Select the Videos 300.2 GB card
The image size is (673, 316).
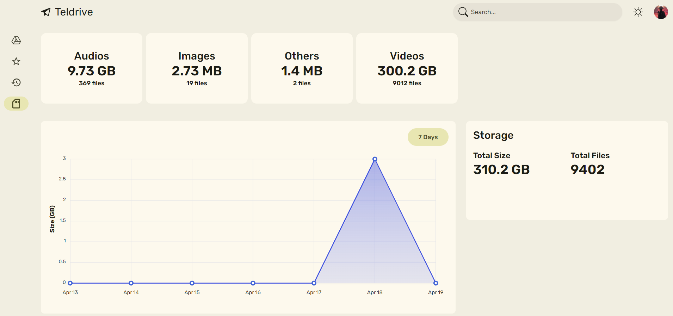pos(407,68)
